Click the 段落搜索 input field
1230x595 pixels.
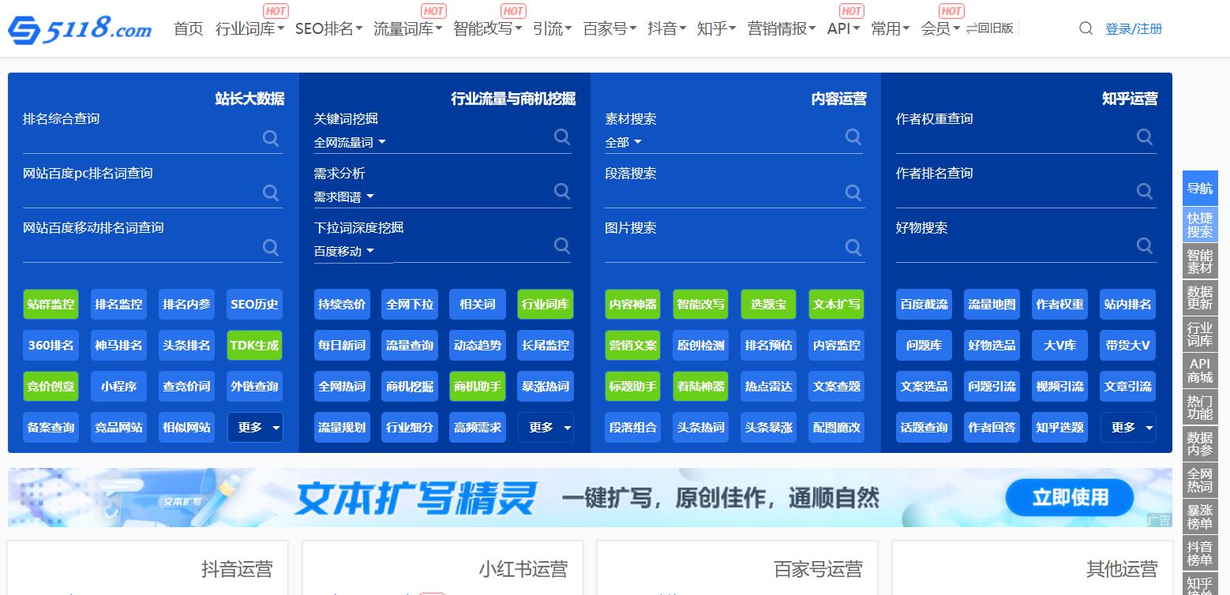(x=718, y=193)
